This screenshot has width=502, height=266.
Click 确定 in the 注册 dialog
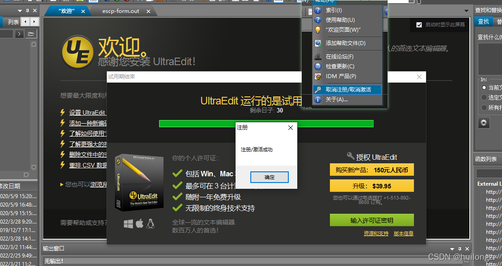270,177
